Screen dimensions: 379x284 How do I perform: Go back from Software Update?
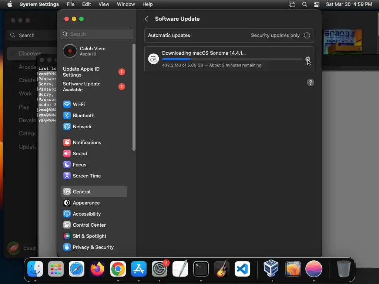pos(146,19)
